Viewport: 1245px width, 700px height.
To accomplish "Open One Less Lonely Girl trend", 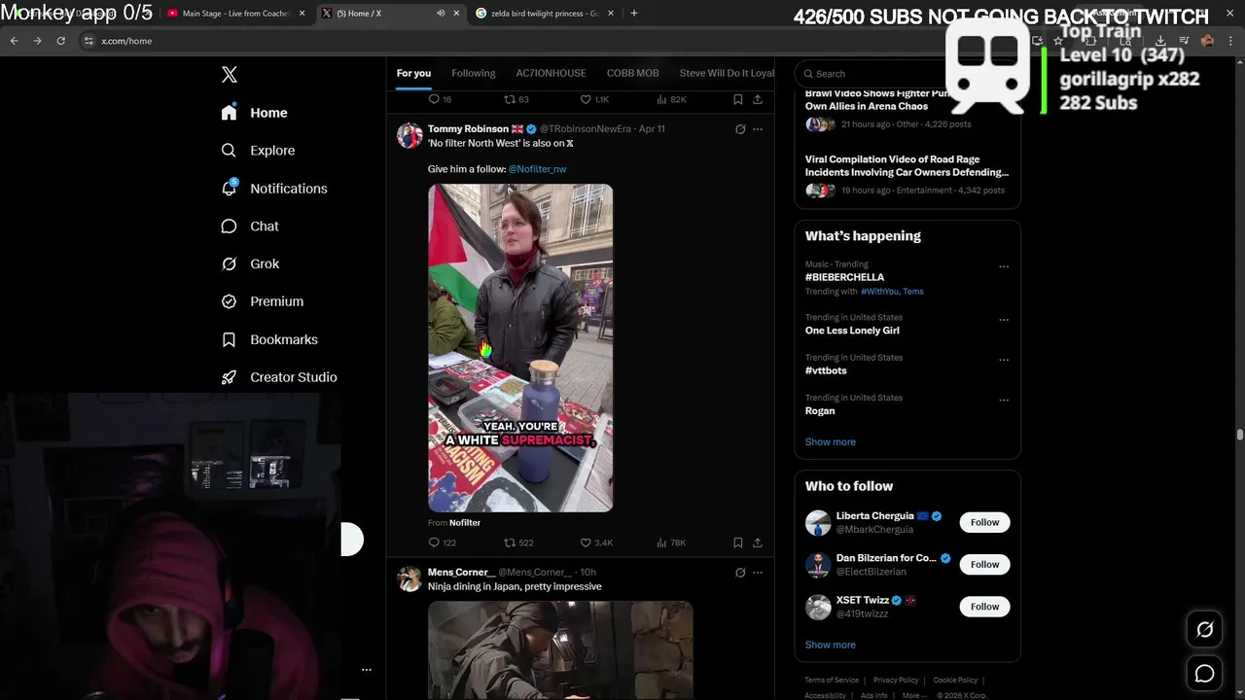I will tap(852, 331).
